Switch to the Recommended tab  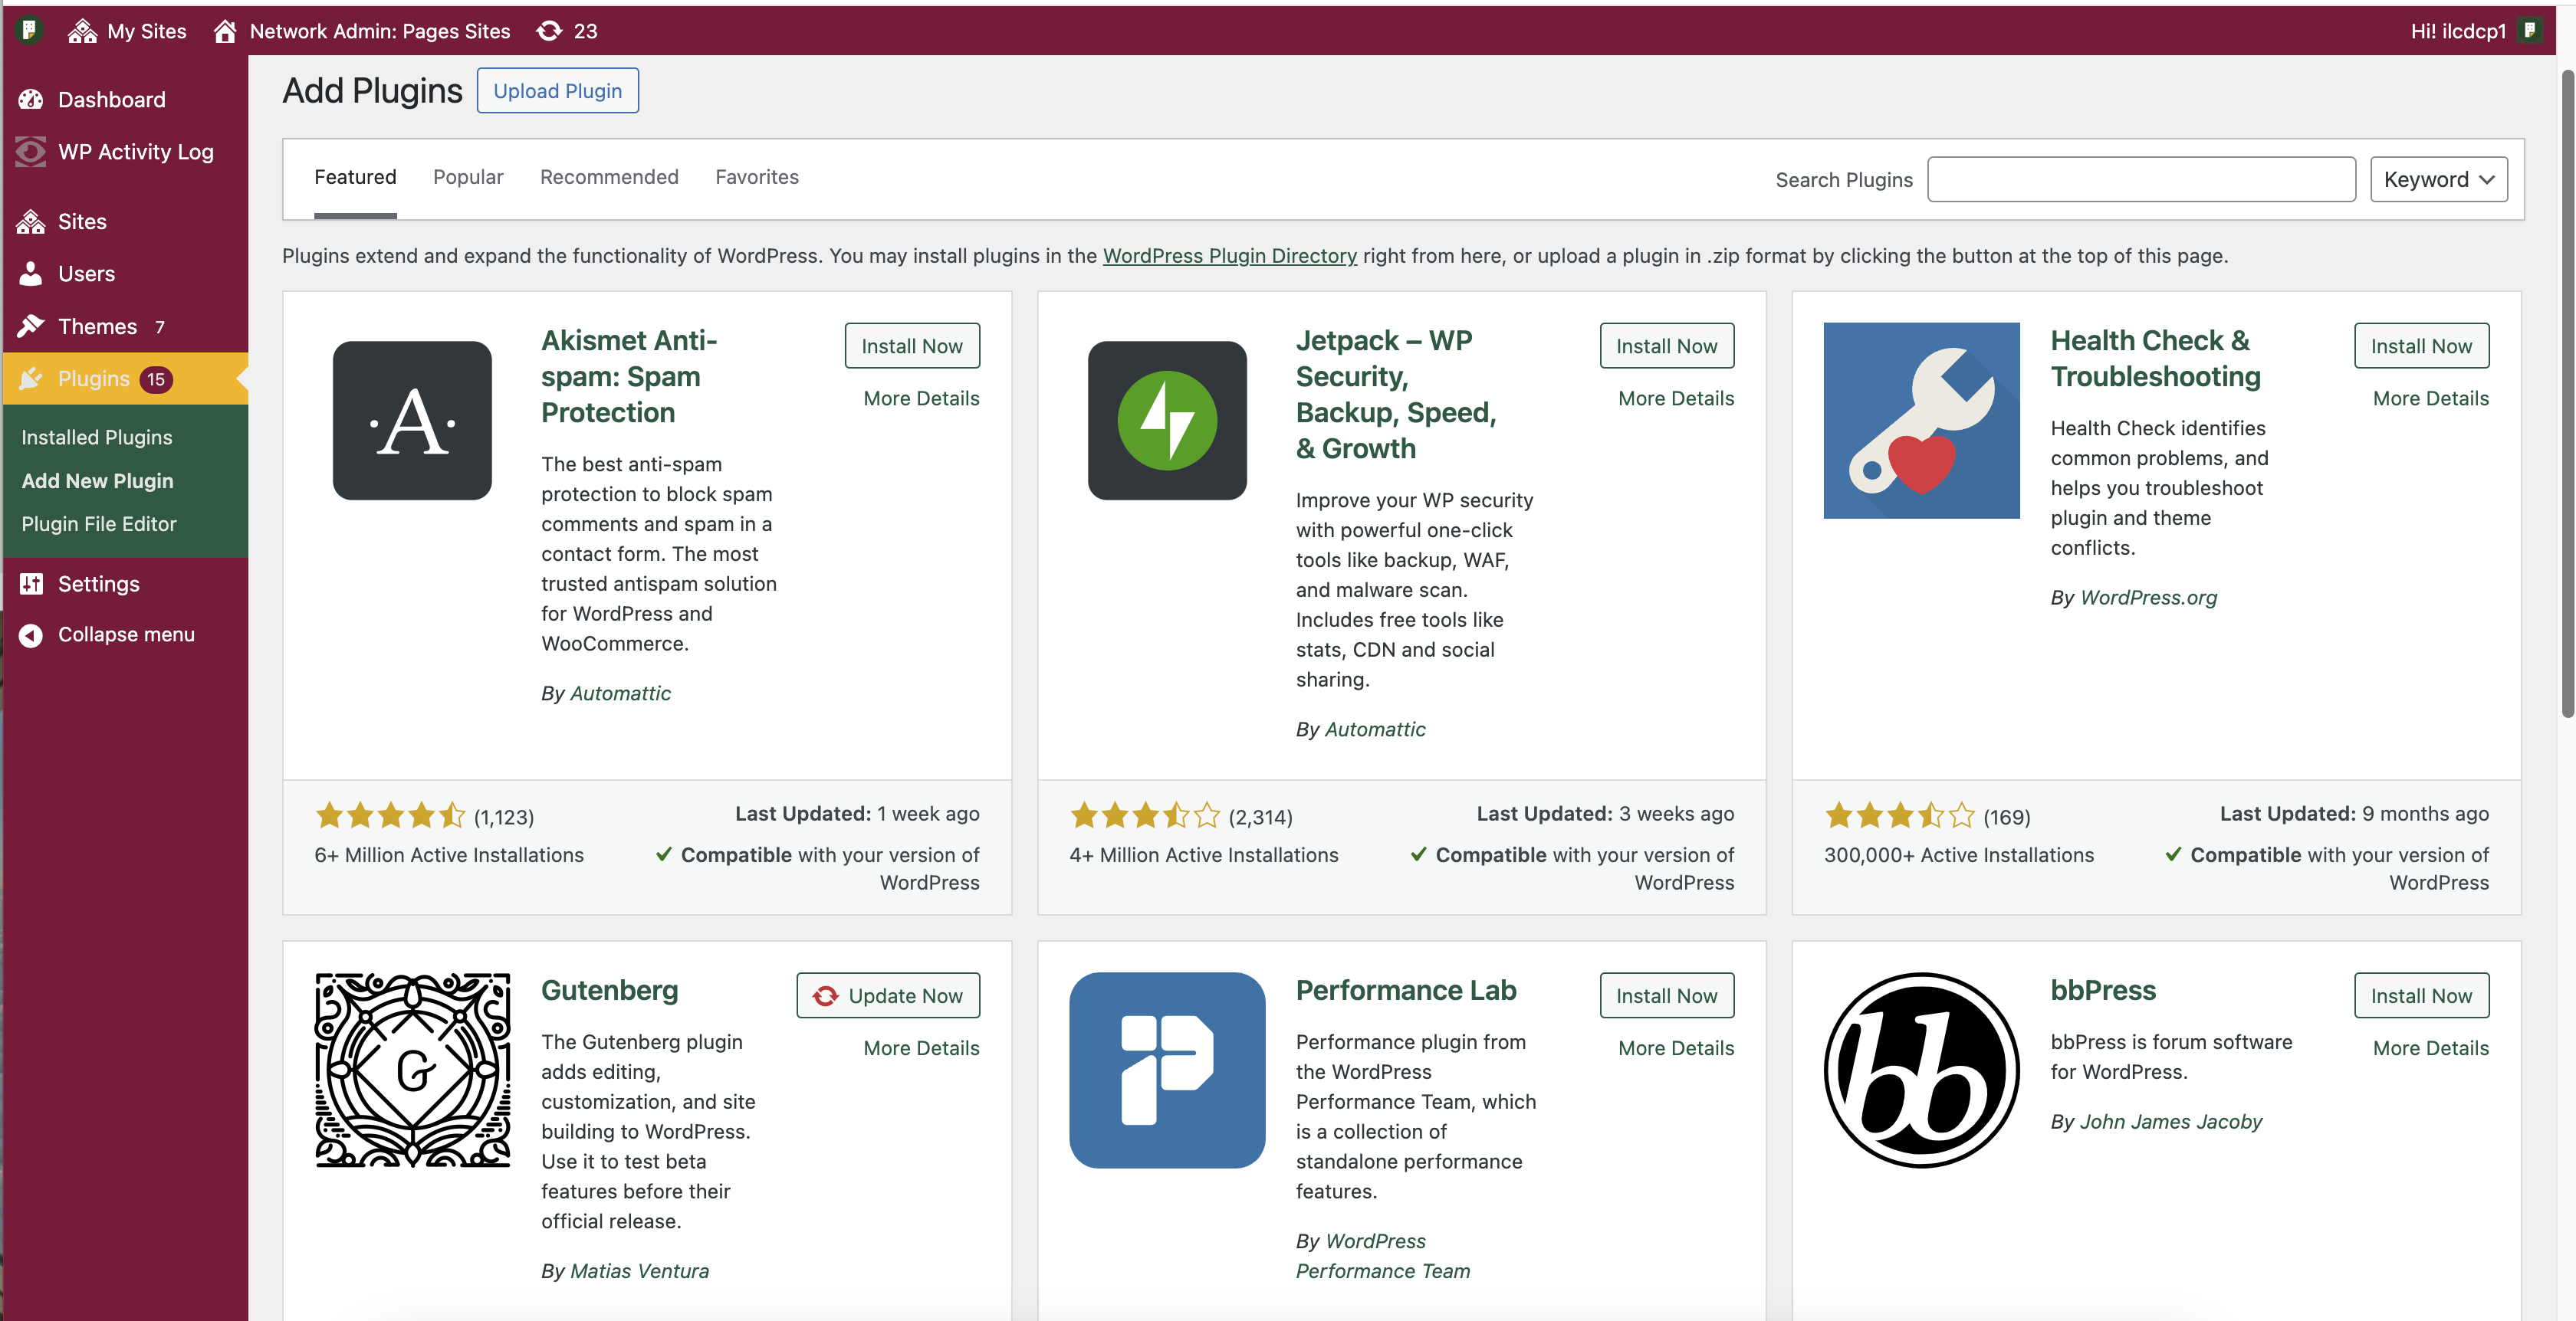pyautogui.click(x=609, y=177)
